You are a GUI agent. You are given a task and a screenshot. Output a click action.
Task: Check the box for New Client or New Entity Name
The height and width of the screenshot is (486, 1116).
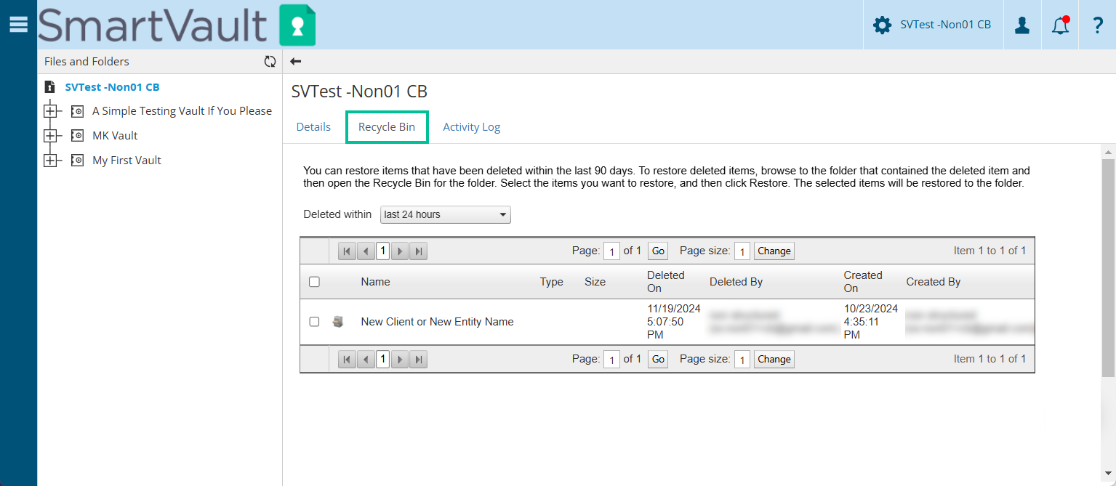pyautogui.click(x=314, y=322)
